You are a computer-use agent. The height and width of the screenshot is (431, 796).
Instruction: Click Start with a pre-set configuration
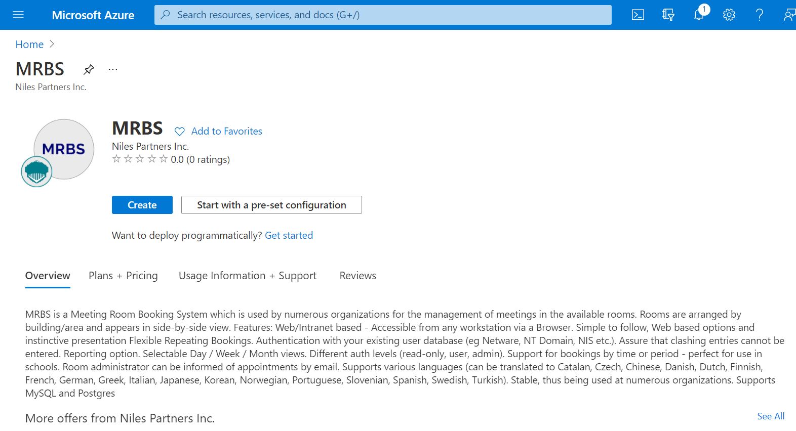pos(271,205)
